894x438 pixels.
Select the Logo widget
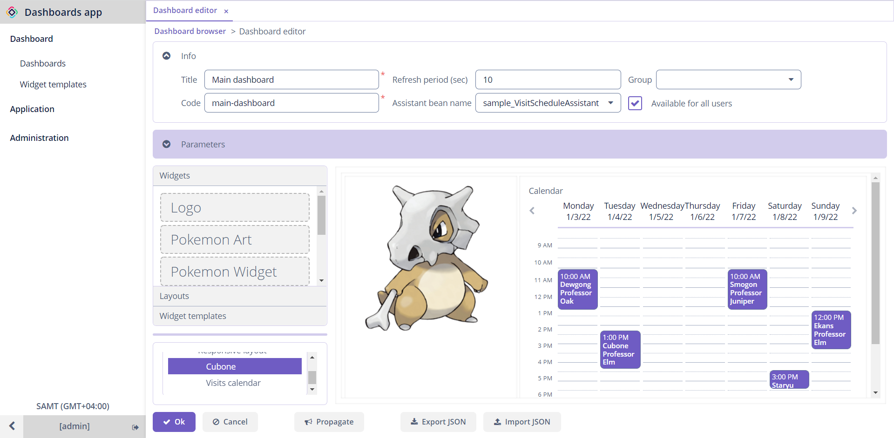click(x=235, y=207)
